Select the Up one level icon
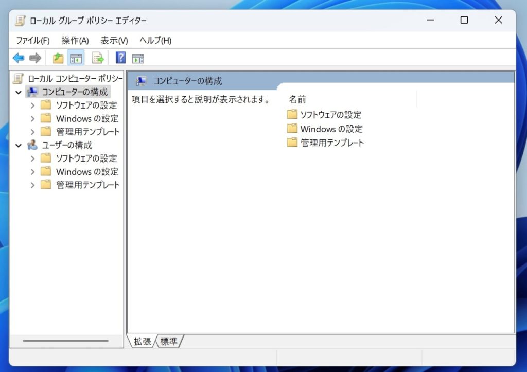Image resolution: width=527 pixels, height=372 pixels. point(58,58)
